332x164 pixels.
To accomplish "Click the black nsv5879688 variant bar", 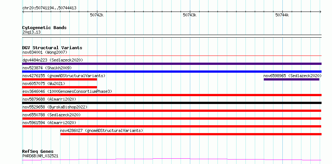I will [172, 103].
